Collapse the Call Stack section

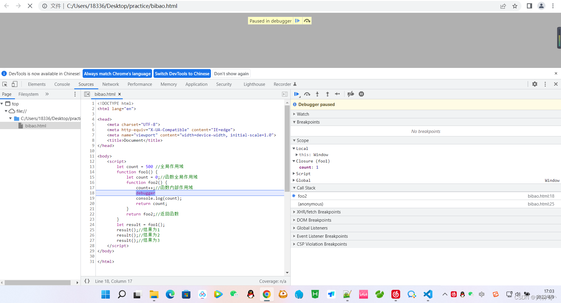pos(426,188)
